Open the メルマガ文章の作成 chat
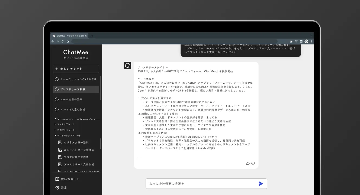The height and width of the screenshot is (195, 360). coord(76,109)
